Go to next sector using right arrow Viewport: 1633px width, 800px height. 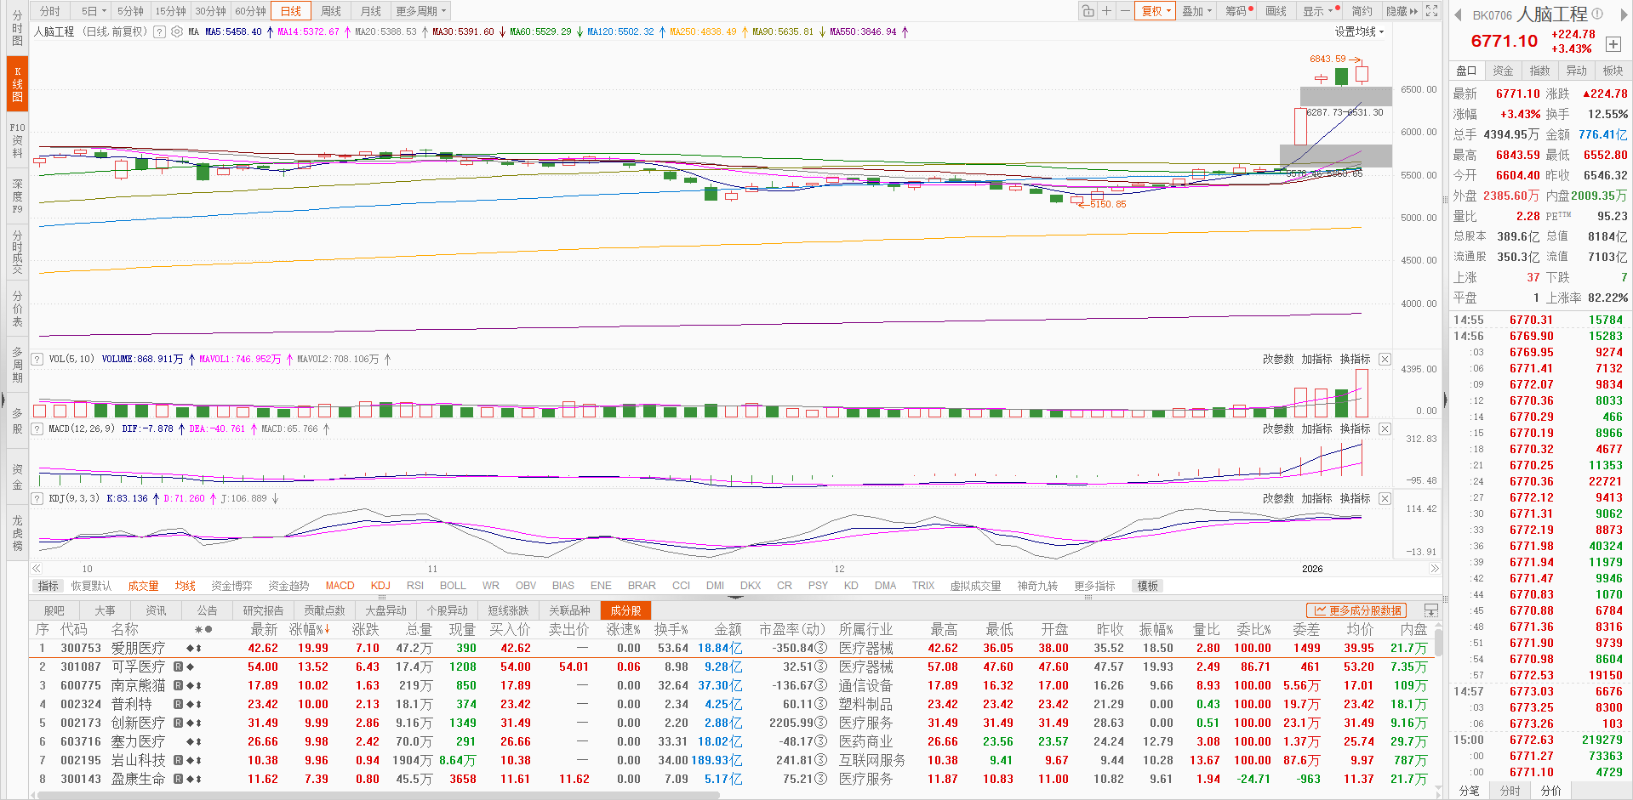click(1623, 14)
